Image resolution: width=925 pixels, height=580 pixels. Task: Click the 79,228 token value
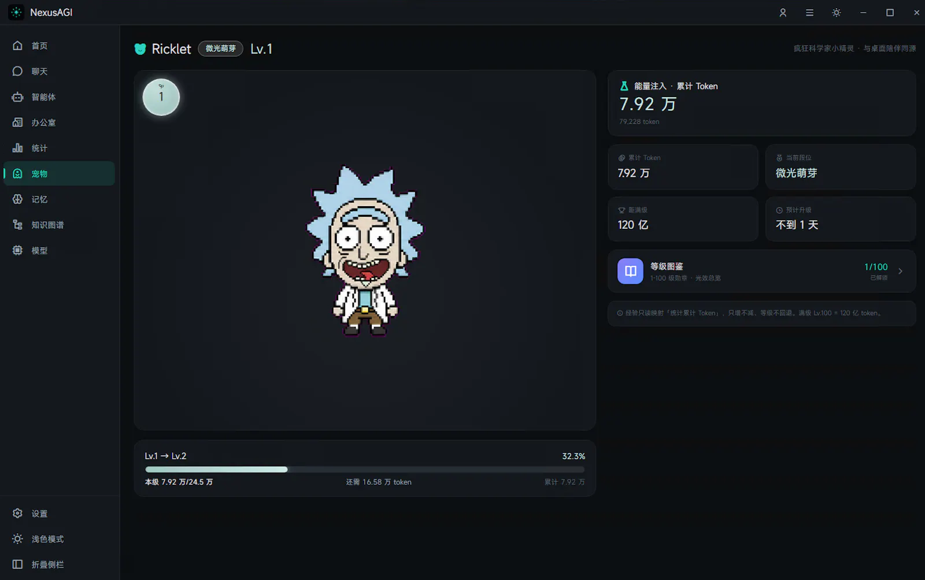coord(639,121)
